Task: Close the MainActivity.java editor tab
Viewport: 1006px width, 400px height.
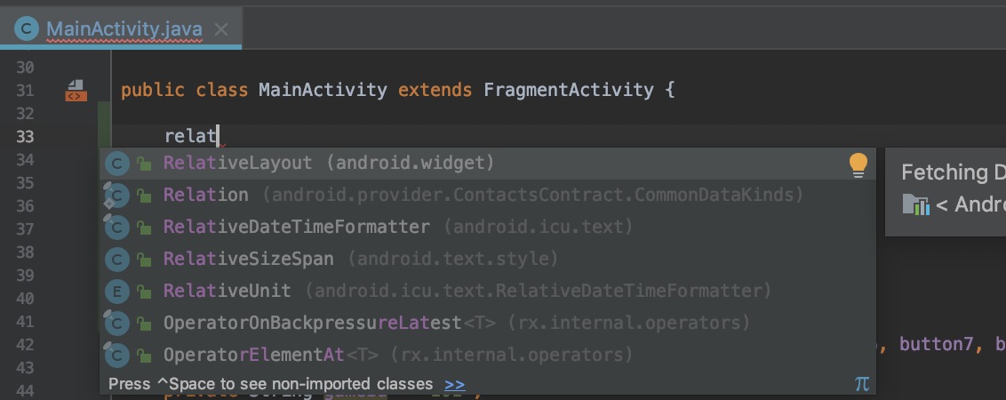Action: pyautogui.click(x=221, y=29)
